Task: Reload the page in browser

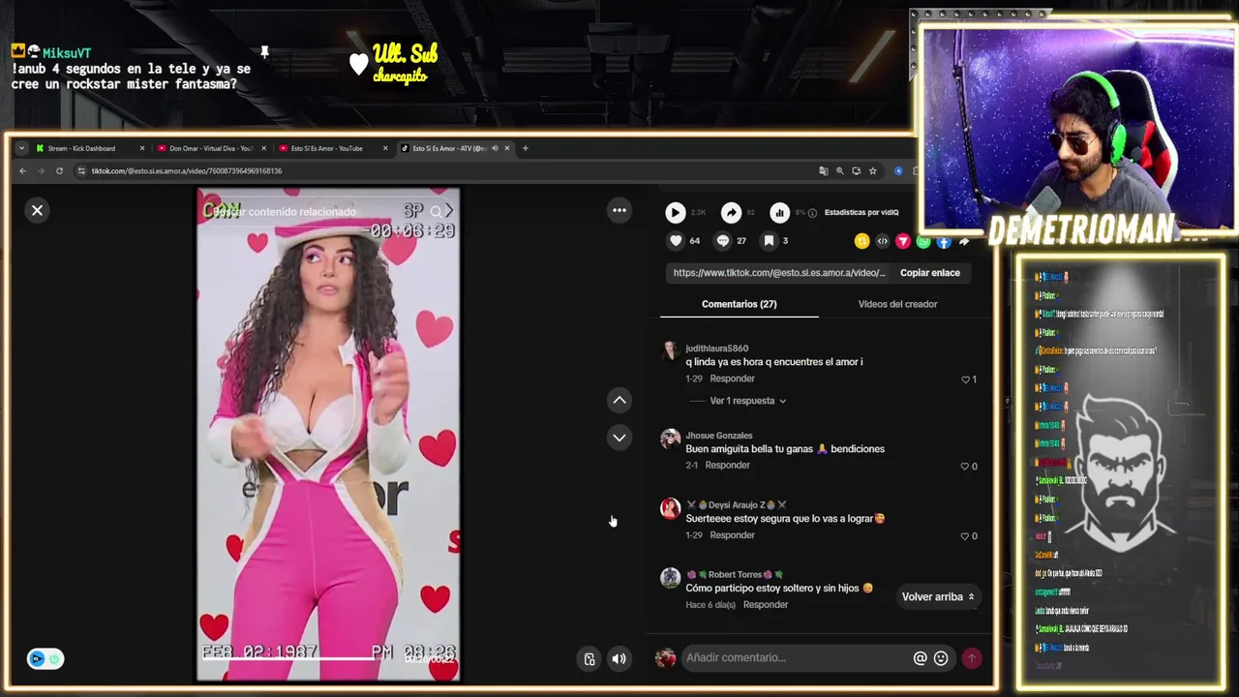Action: pos(59,171)
